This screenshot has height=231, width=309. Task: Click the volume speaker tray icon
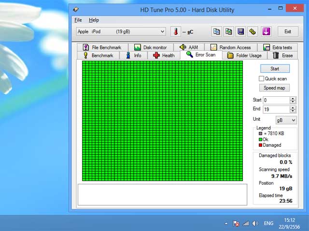click(255, 223)
